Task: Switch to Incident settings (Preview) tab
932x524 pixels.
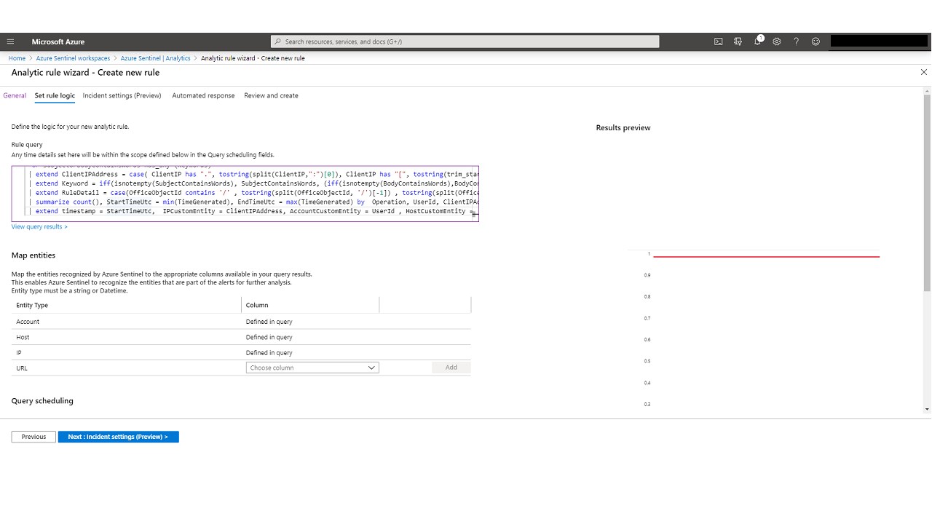Action: click(x=122, y=95)
